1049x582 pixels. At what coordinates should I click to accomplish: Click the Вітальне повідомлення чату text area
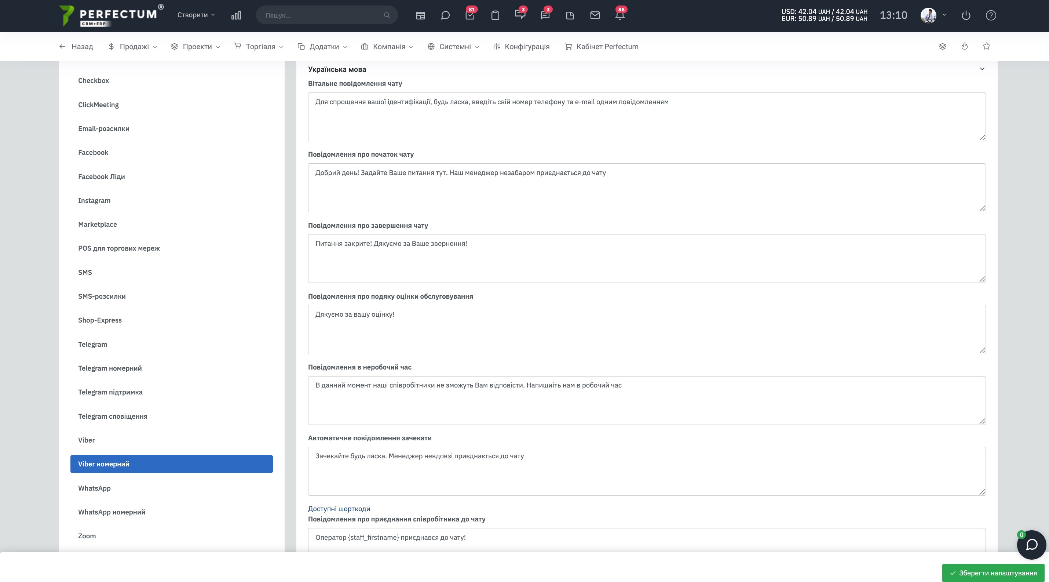click(647, 117)
